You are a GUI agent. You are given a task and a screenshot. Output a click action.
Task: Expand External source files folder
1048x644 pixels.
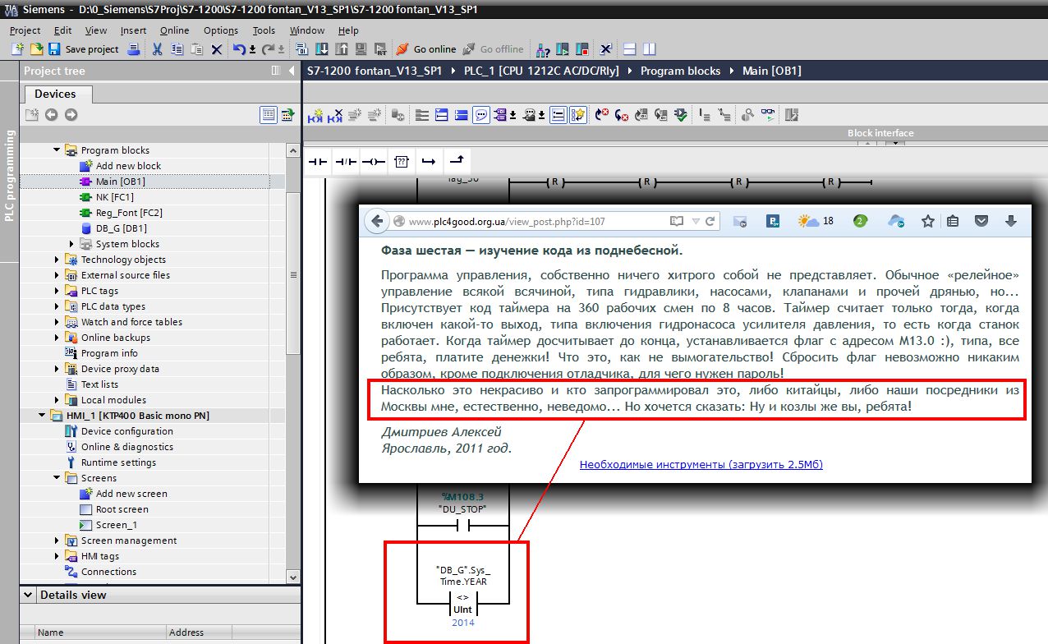pos(57,275)
